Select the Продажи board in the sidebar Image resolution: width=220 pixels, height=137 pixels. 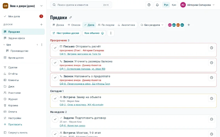[x=23, y=32]
